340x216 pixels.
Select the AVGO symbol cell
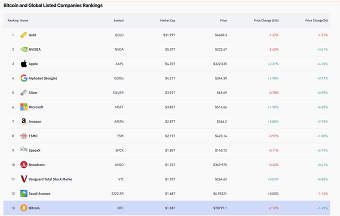coord(119,165)
